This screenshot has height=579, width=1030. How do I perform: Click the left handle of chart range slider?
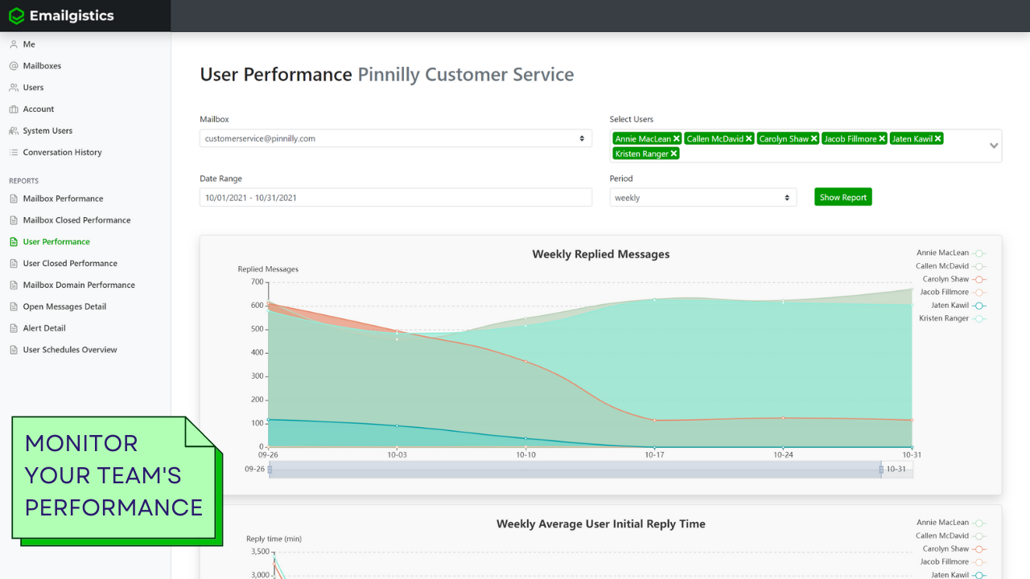tap(270, 470)
